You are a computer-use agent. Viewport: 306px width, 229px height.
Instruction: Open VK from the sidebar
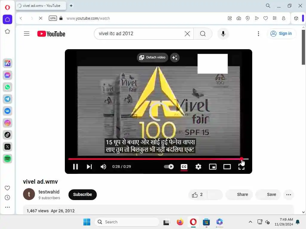7,111
